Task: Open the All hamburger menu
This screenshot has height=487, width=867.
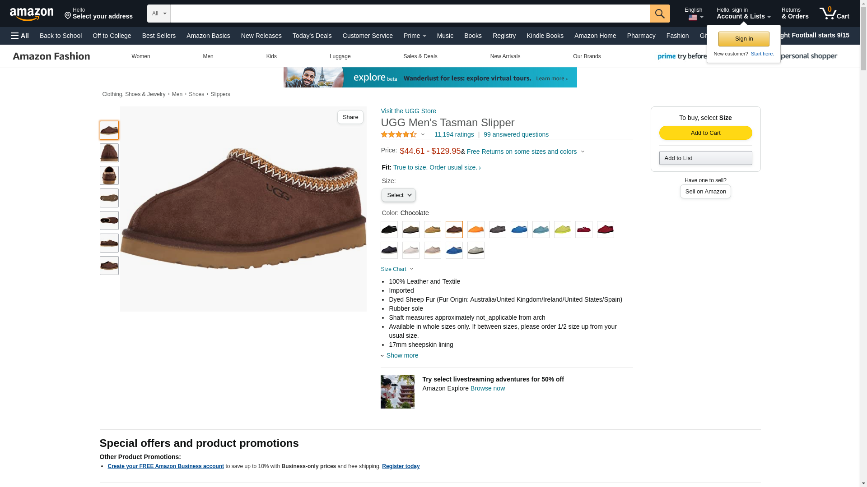Action: pyautogui.click(x=20, y=36)
